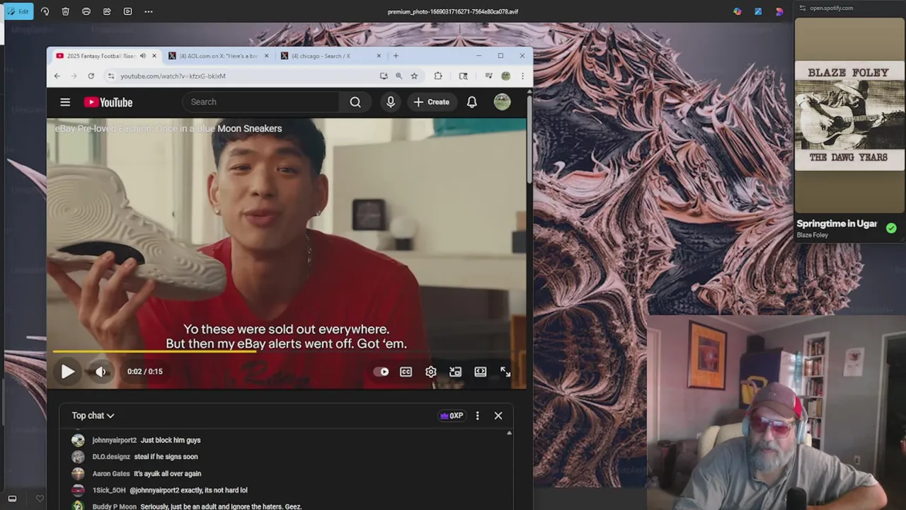View site information for youtube.com

[110, 76]
